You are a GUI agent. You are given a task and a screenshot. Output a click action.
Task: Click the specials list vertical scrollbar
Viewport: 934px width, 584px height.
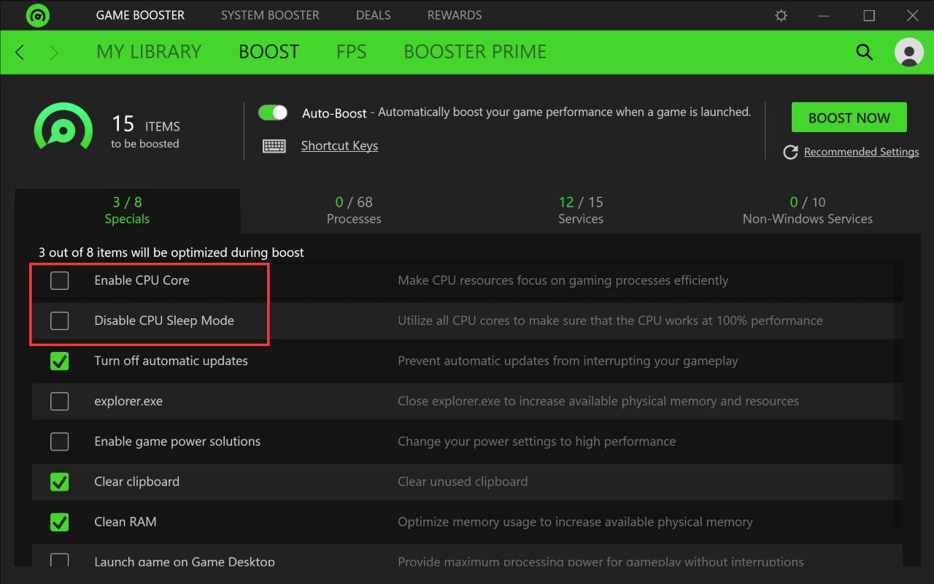click(x=898, y=394)
